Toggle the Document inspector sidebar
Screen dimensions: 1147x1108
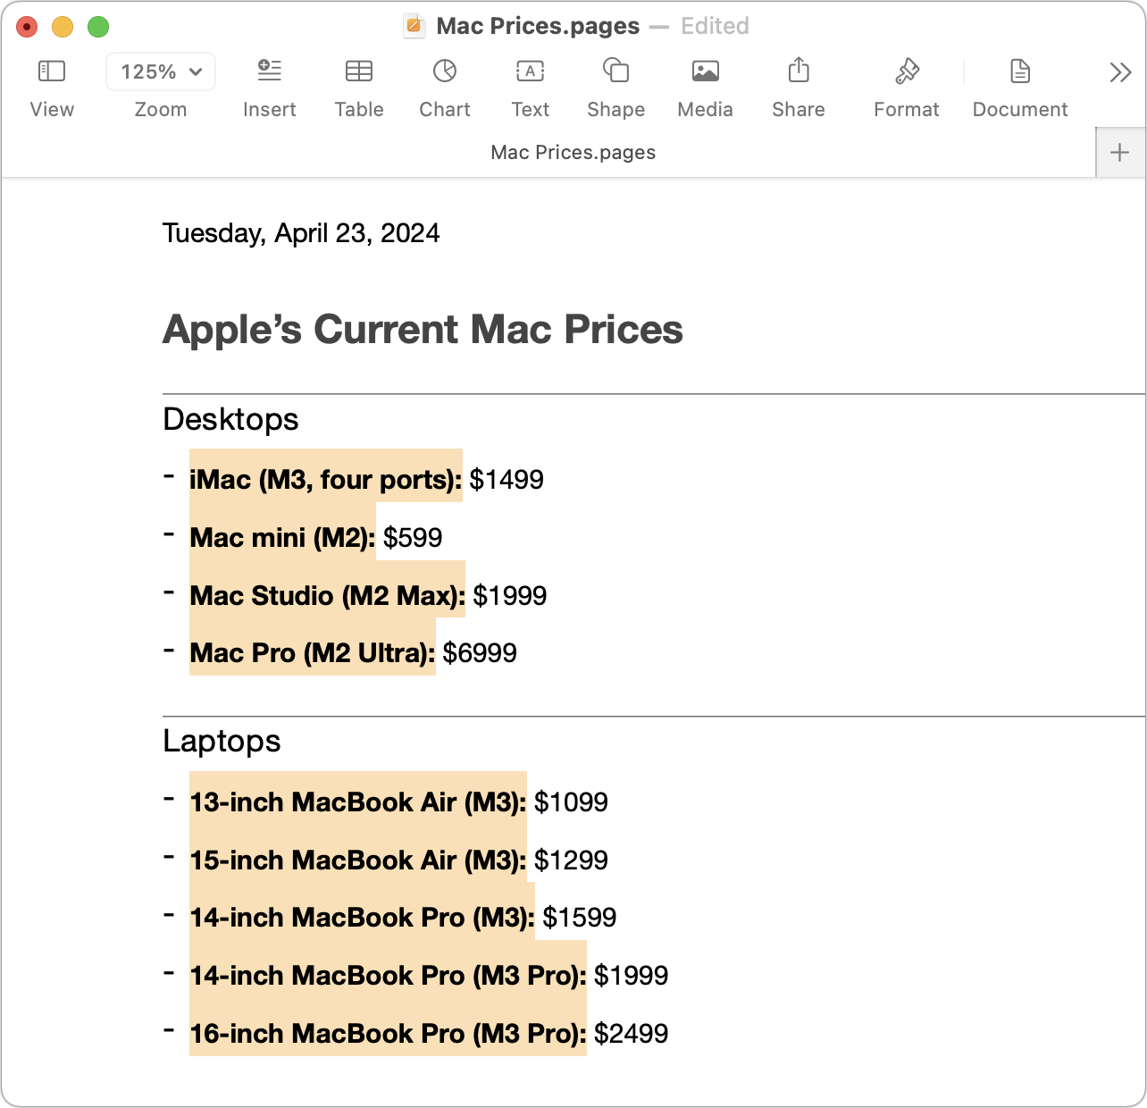[x=1020, y=71]
